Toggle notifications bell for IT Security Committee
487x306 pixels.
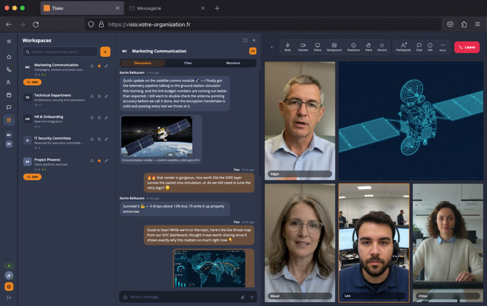click(x=92, y=139)
